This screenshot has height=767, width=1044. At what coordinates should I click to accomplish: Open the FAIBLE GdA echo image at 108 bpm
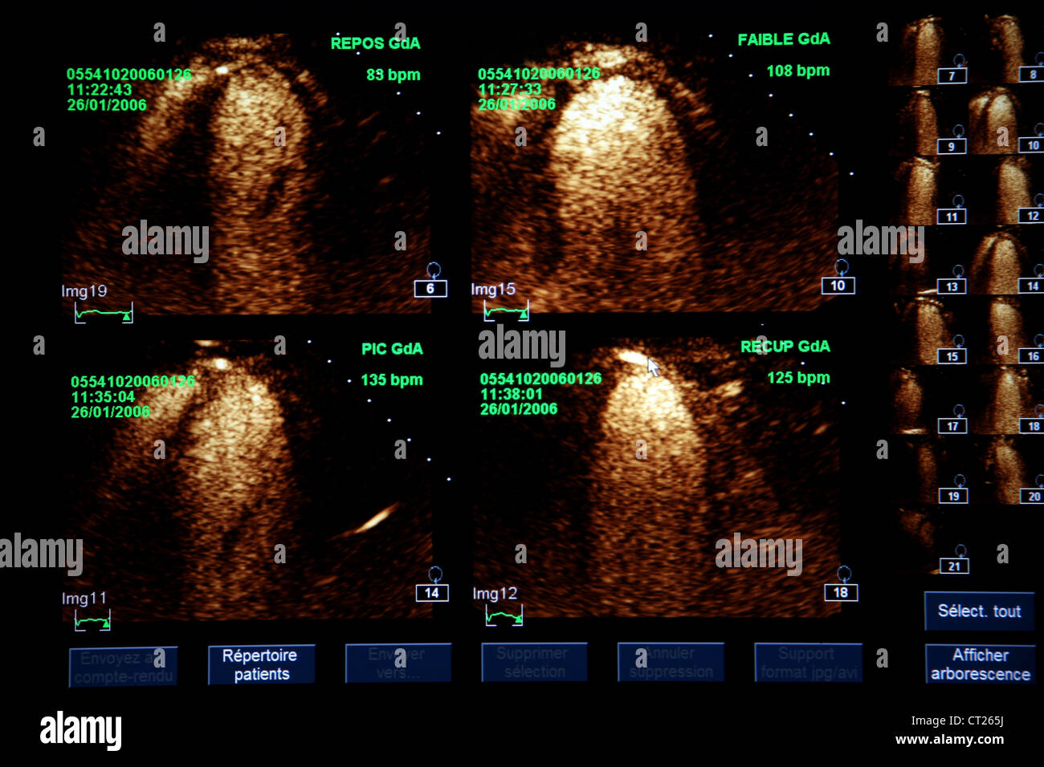click(655, 172)
